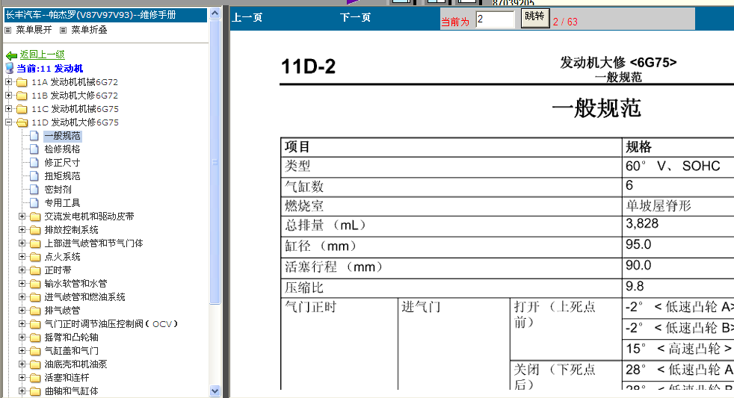Image resolution: width=734 pixels, height=398 pixels.
Task: Open the 检修规格 tree item
Action: 62,149
